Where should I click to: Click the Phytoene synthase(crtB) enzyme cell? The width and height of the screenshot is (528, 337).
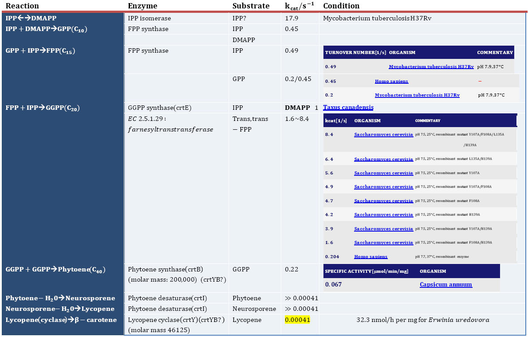coord(165,269)
